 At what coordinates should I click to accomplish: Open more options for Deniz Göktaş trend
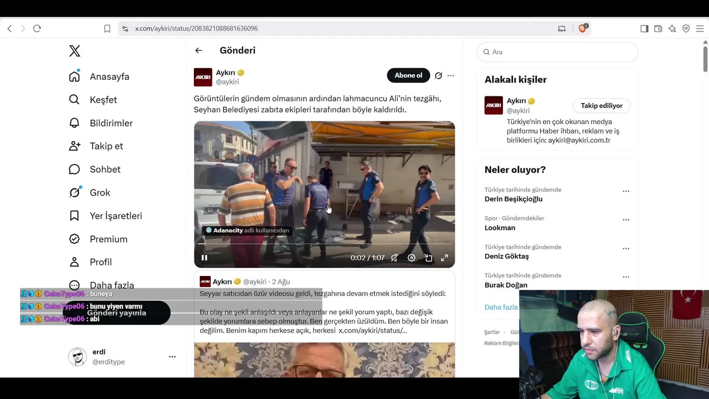tap(626, 248)
